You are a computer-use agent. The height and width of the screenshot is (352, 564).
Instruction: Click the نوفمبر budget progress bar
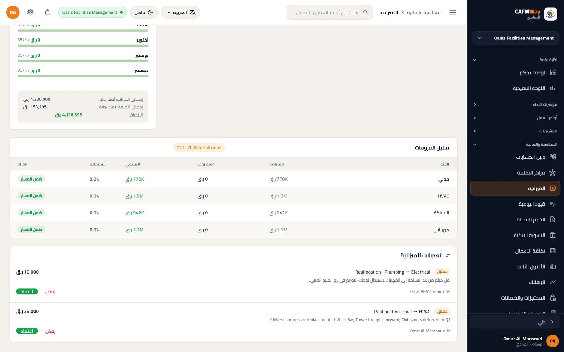[83, 61]
